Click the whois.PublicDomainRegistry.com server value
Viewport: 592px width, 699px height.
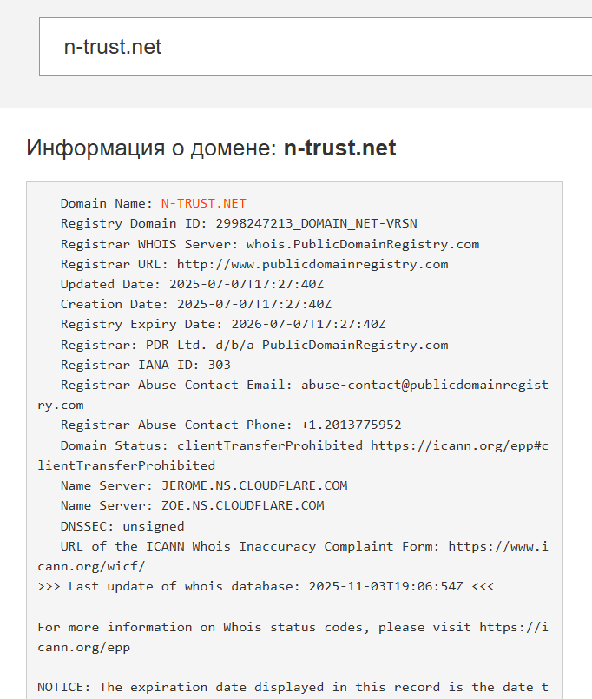(x=362, y=244)
